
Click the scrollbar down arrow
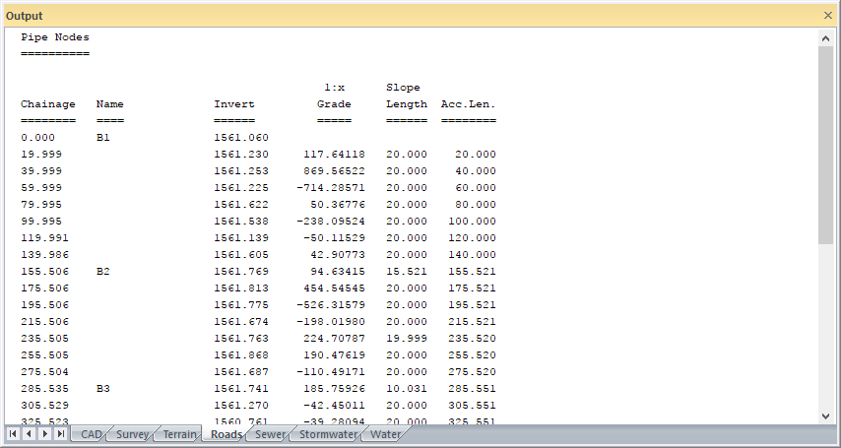coord(826,416)
